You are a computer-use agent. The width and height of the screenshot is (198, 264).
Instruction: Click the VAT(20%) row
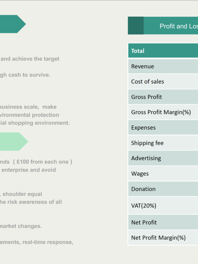click(x=163, y=206)
